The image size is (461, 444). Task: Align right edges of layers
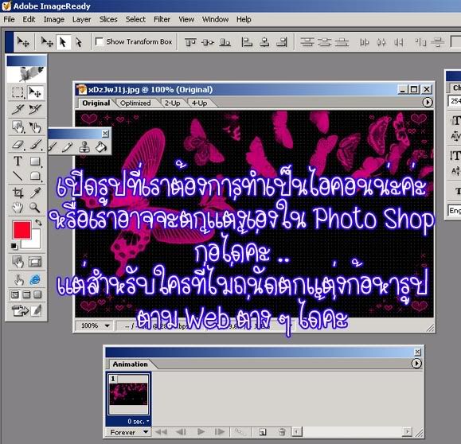[282, 42]
